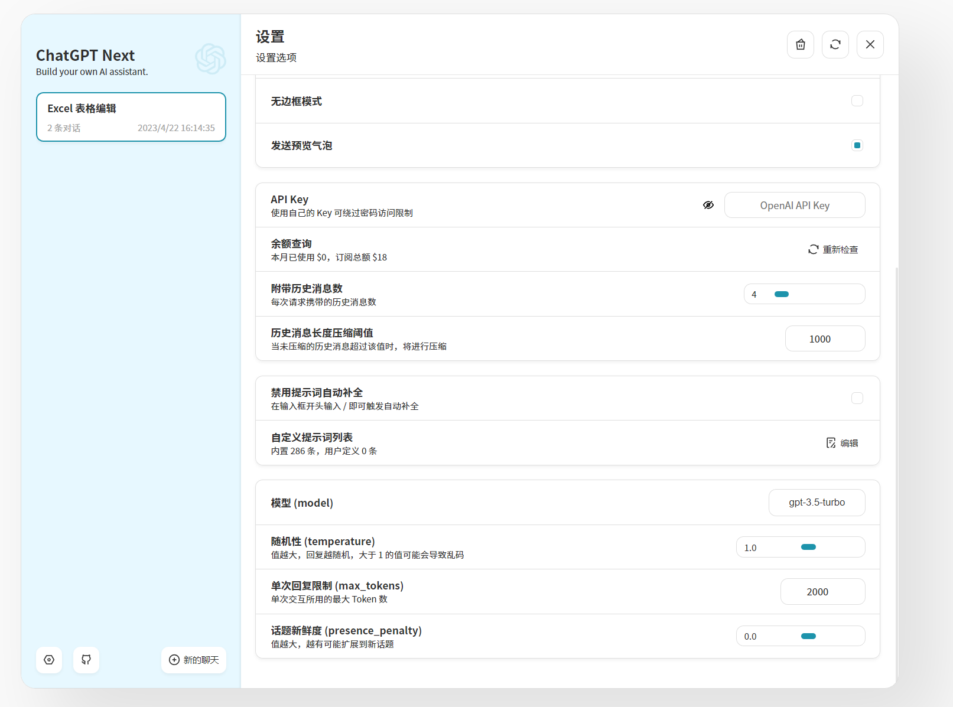953x707 pixels.
Task: Click the max_tokens field showing 2000
Action: coord(823,592)
